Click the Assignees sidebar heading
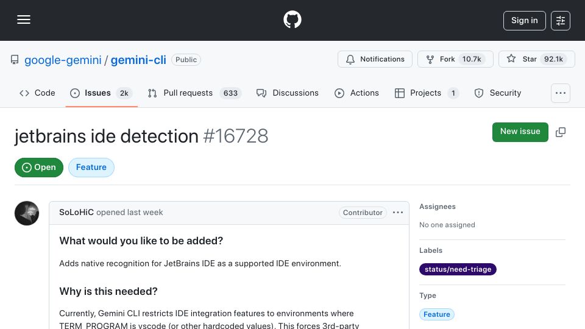The image size is (585, 329). pyautogui.click(x=438, y=207)
